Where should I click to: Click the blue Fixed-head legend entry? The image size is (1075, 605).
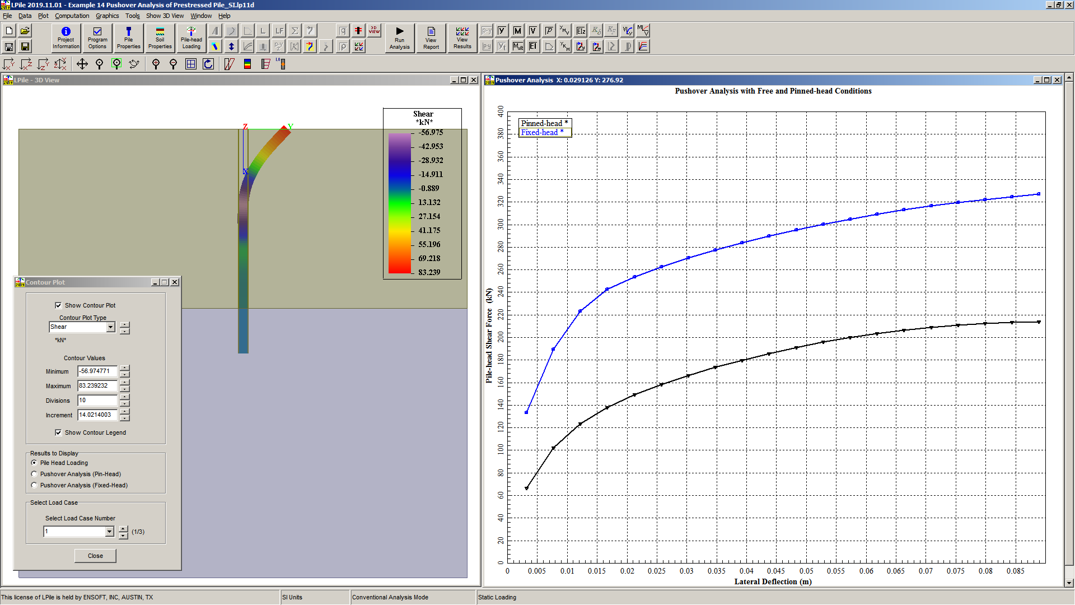point(542,133)
